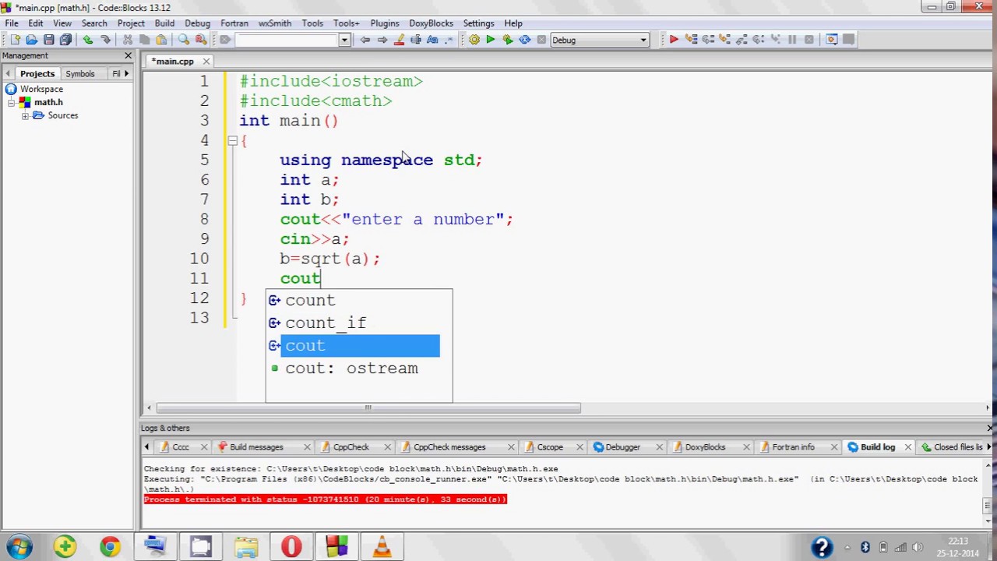Start debugging with the red play icon
Image resolution: width=997 pixels, height=561 pixels.
click(674, 40)
